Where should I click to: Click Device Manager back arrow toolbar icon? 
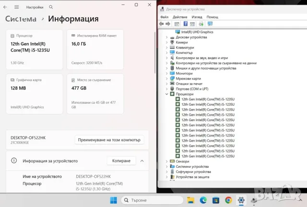point(161,24)
